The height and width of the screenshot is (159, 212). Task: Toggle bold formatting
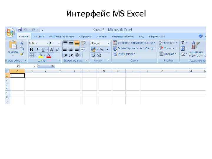(32, 50)
